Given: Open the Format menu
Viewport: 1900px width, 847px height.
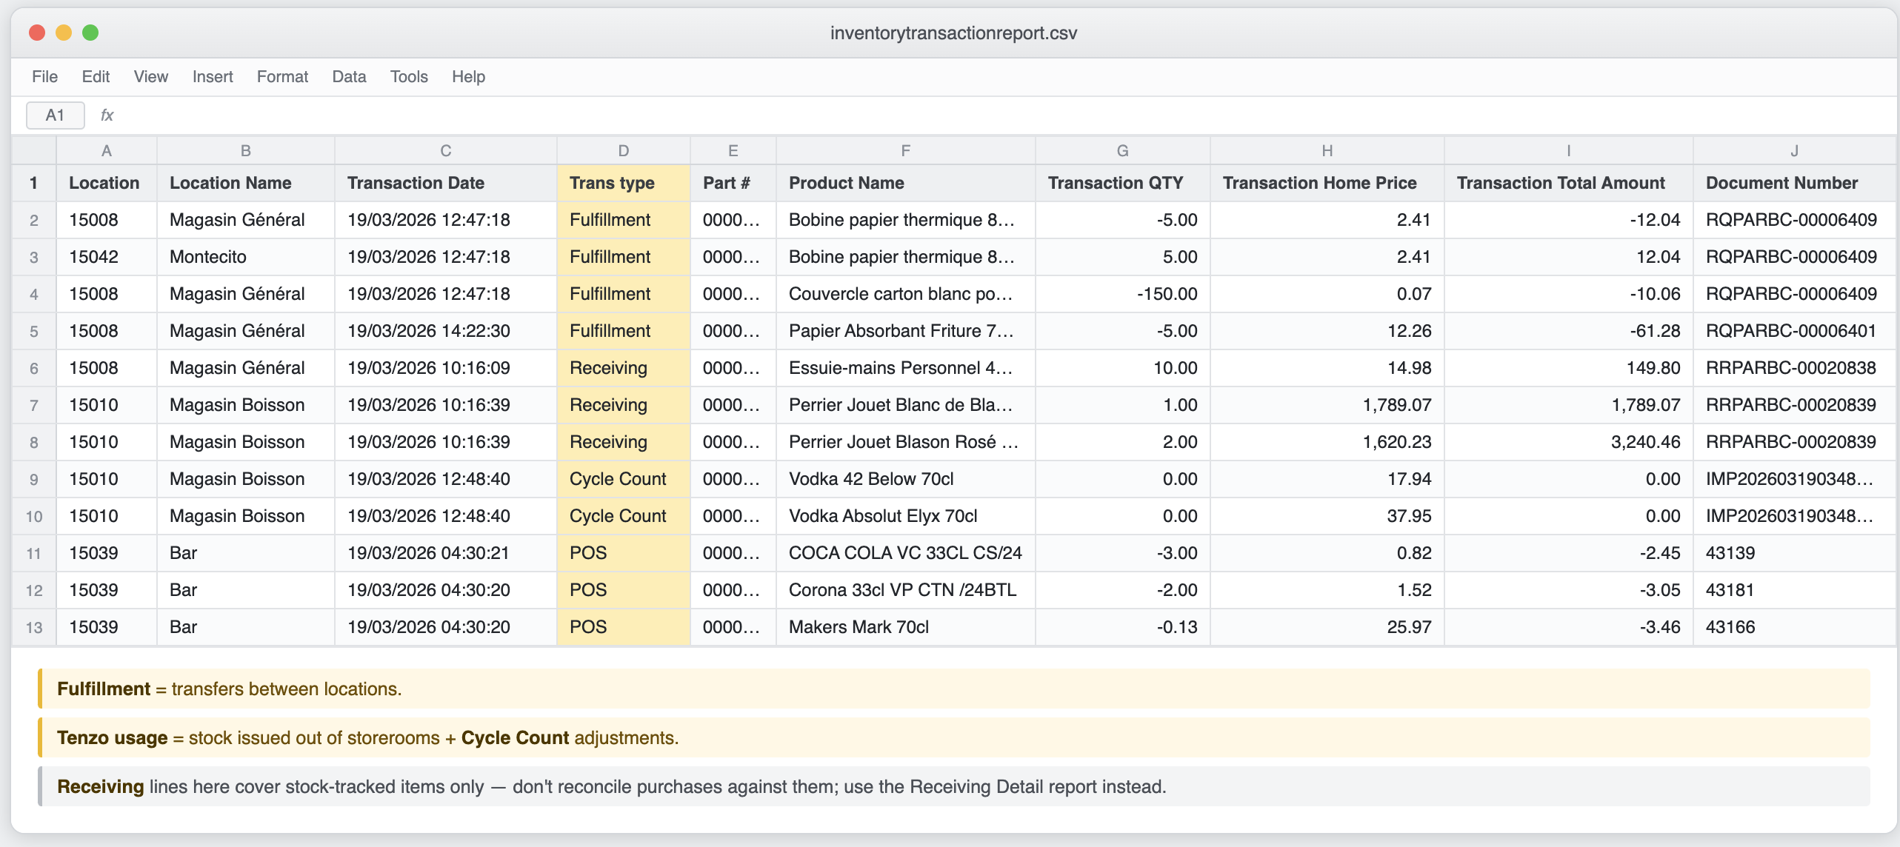Looking at the screenshot, I should [282, 77].
